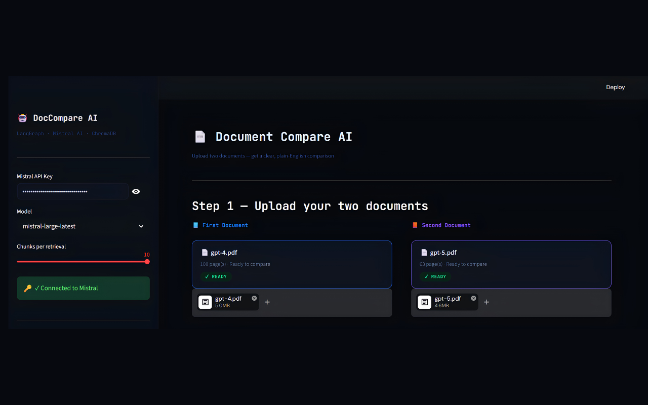Click the "Model" label in the sidebar
The height and width of the screenshot is (405, 648).
click(24, 212)
